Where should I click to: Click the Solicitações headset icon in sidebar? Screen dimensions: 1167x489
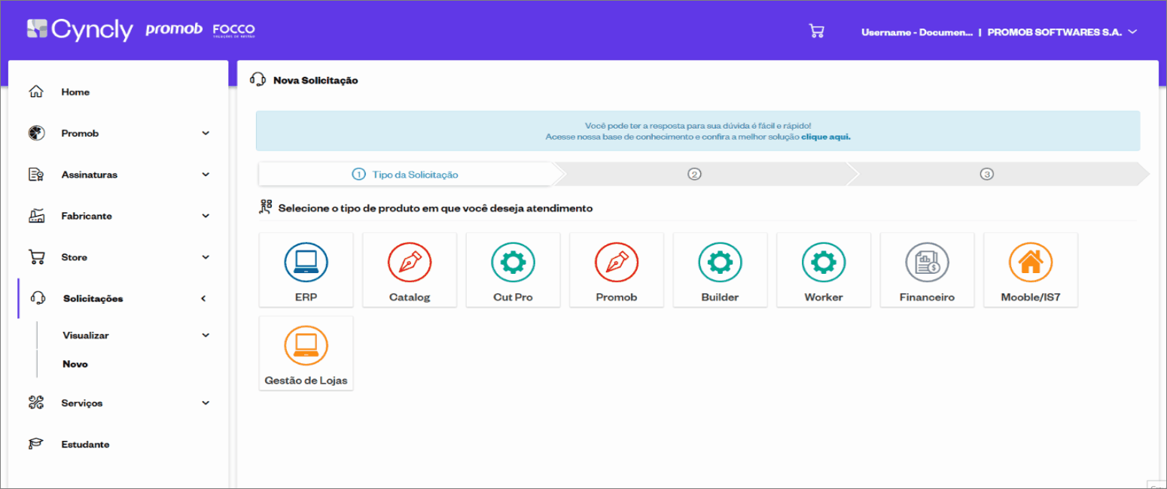(38, 299)
